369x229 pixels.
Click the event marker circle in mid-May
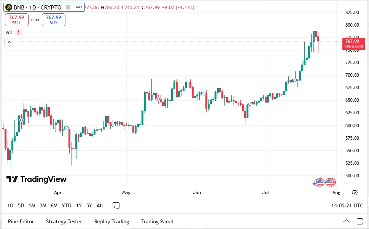point(158,99)
